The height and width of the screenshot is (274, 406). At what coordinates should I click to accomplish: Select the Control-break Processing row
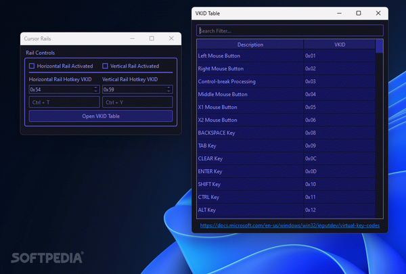click(286, 81)
